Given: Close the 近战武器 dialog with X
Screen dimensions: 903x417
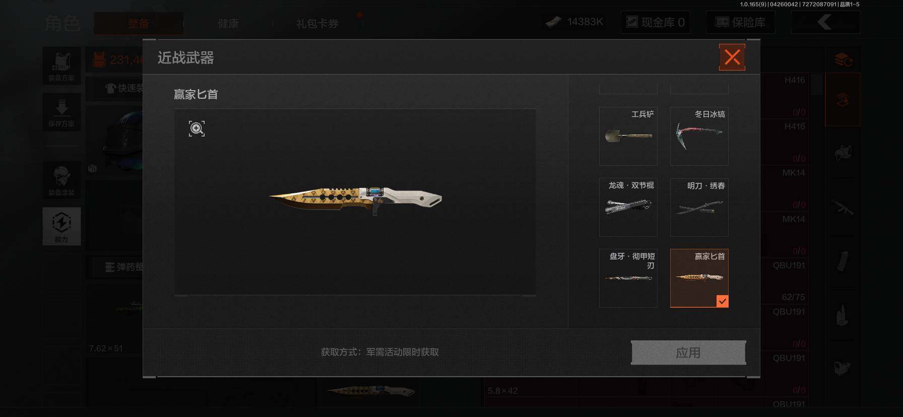Looking at the screenshot, I should pyautogui.click(x=732, y=57).
